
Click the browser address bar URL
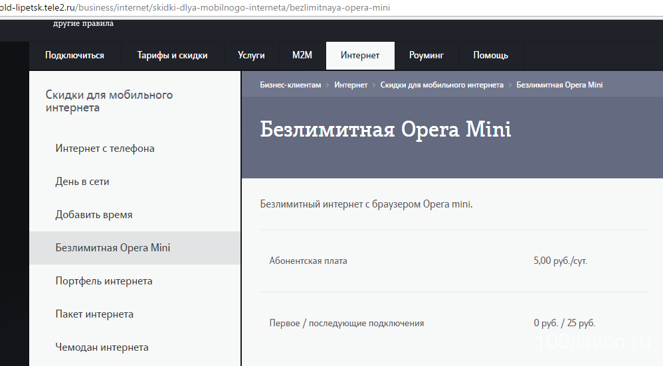(x=195, y=7)
